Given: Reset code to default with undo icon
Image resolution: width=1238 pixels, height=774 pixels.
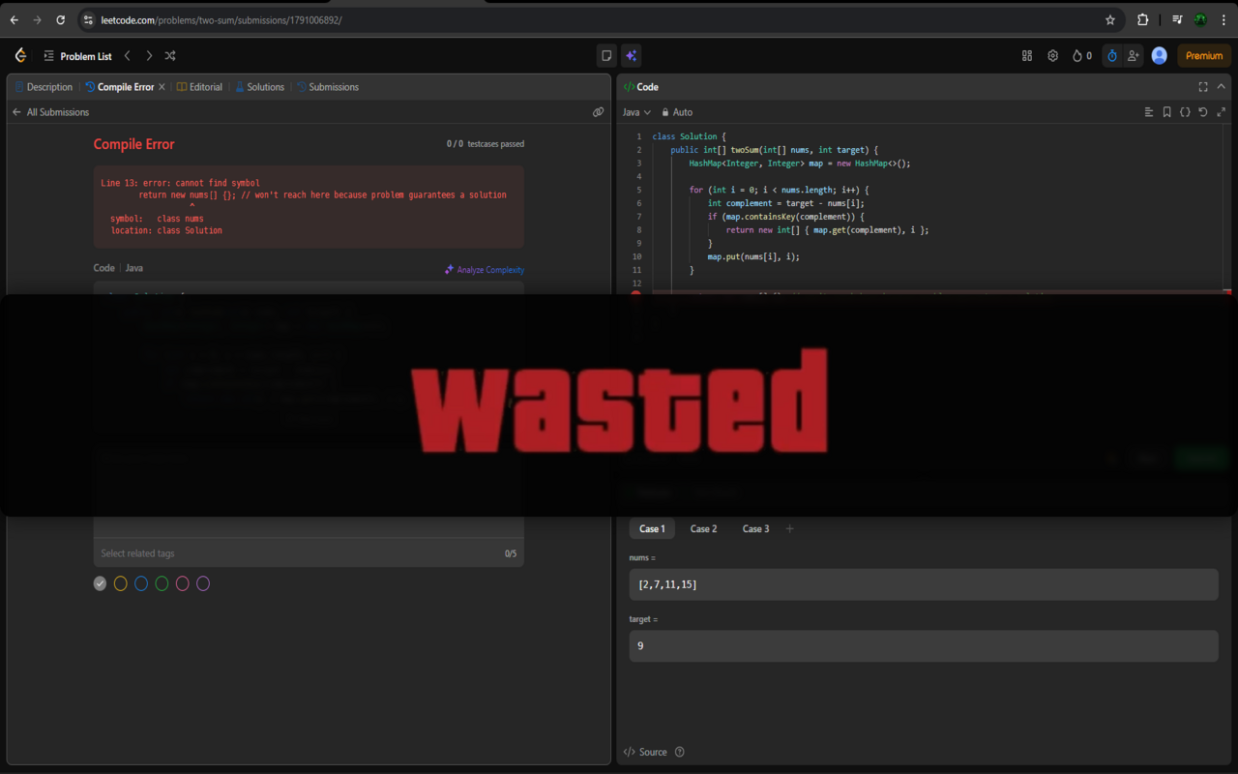Looking at the screenshot, I should [1203, 112].
